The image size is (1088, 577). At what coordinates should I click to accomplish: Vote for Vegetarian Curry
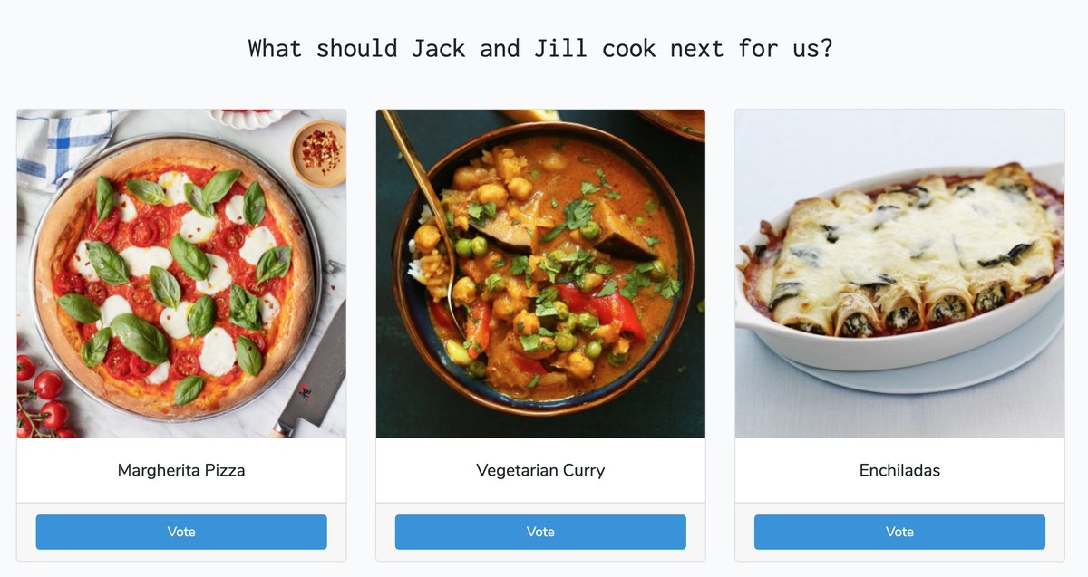pos(540,532)
